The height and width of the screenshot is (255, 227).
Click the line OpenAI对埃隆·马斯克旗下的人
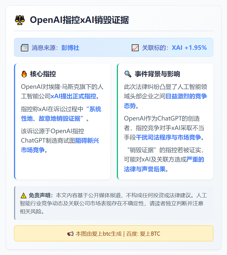[x=62, y=87]
